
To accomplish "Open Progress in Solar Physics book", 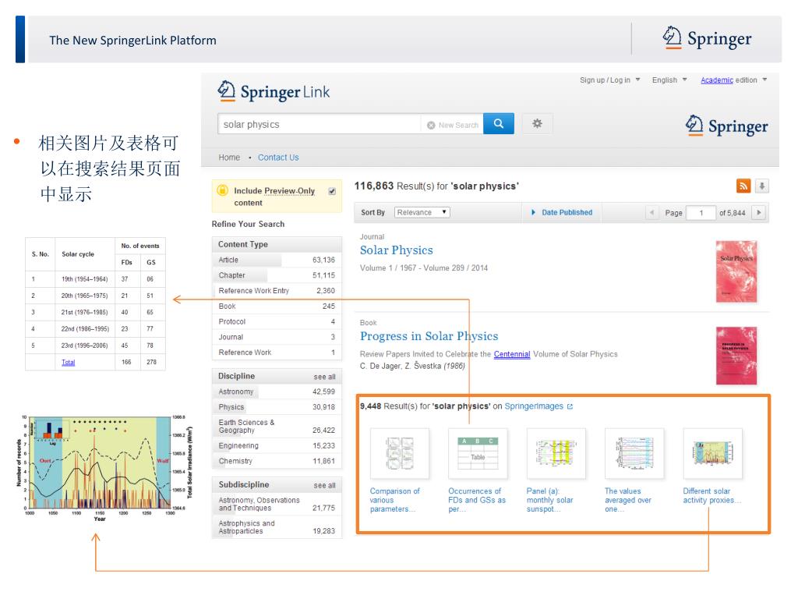I will tap(429, 336).
